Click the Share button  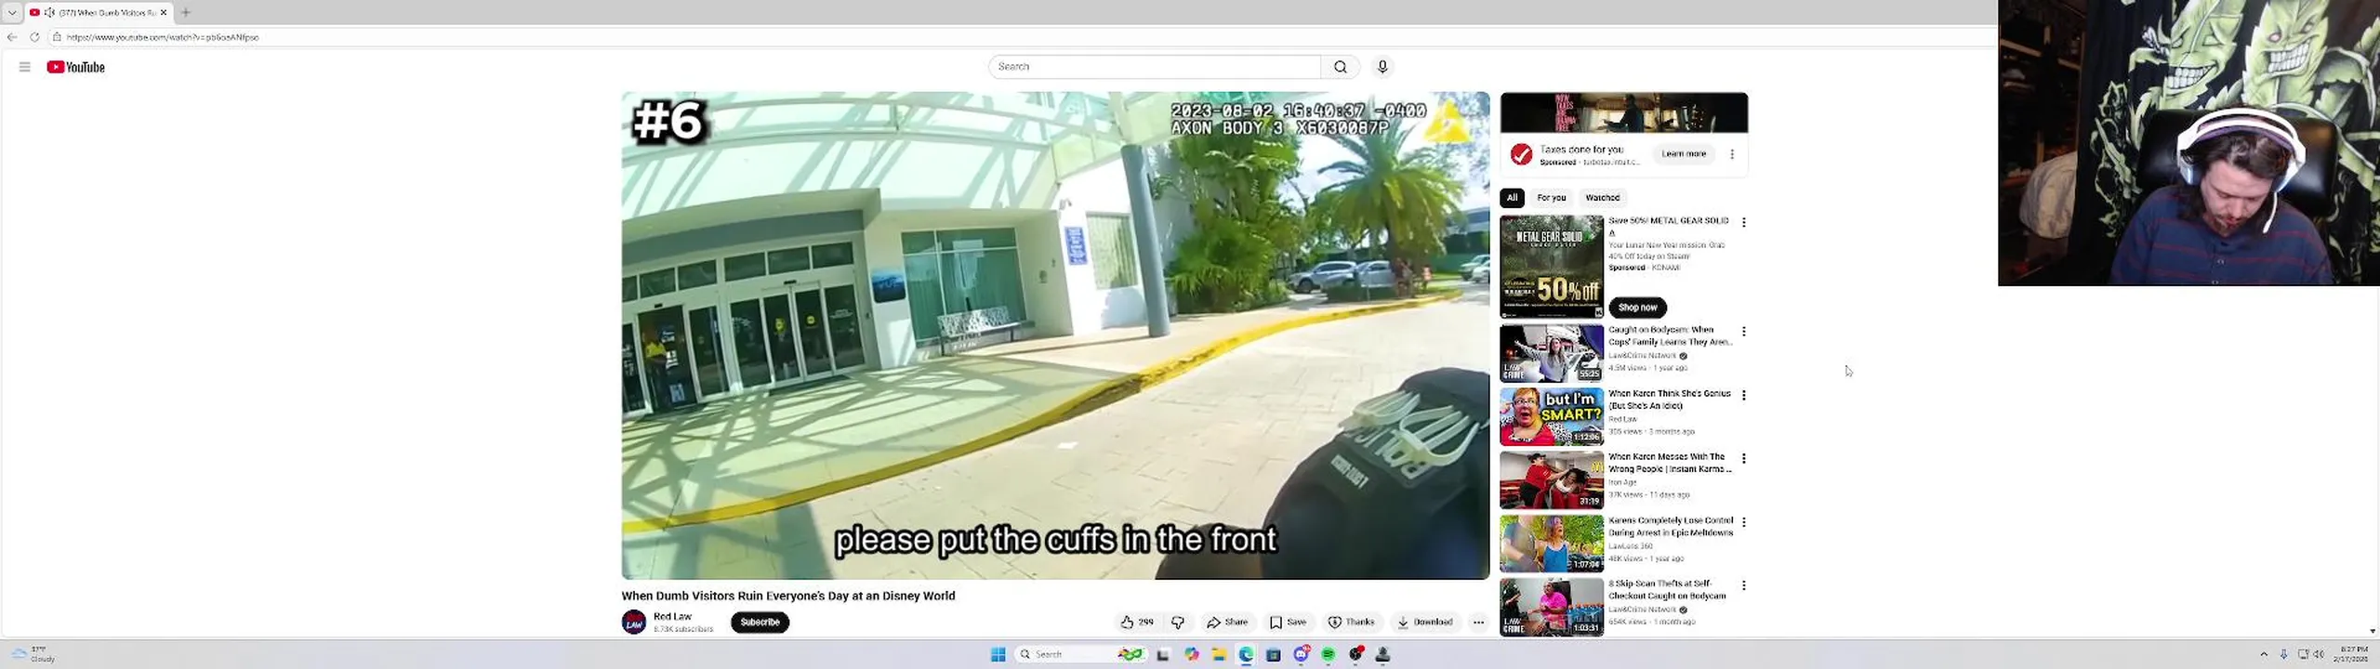[x=1227, y=623]
